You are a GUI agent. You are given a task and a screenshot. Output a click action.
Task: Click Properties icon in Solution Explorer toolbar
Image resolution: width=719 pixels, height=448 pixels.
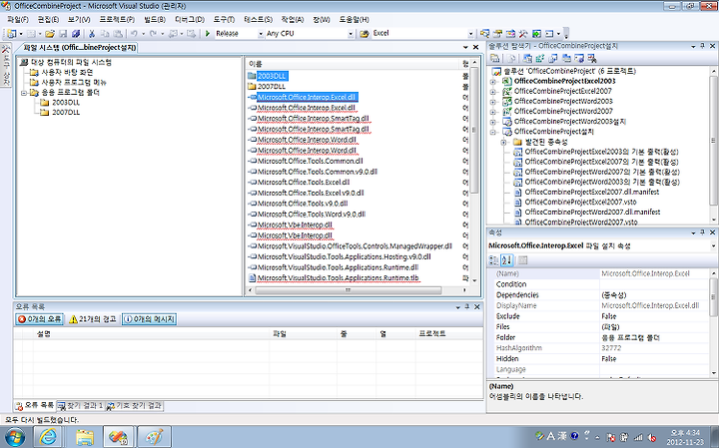point(494,58)
